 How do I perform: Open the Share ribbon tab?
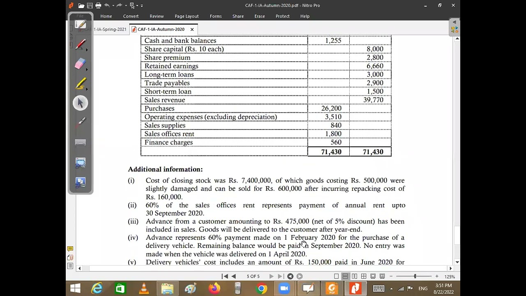coord(238,16)
